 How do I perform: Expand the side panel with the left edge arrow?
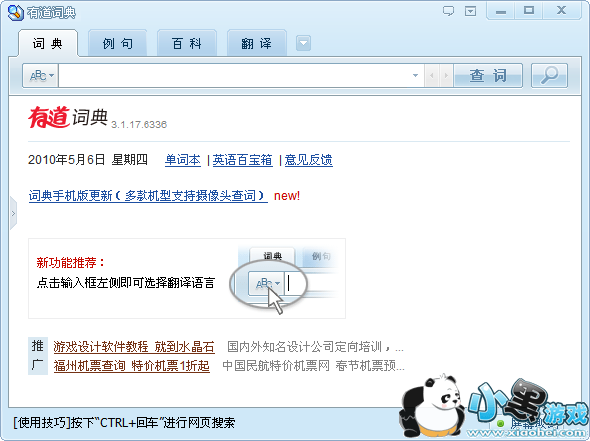pyautogui.click(x=13, y=214)
